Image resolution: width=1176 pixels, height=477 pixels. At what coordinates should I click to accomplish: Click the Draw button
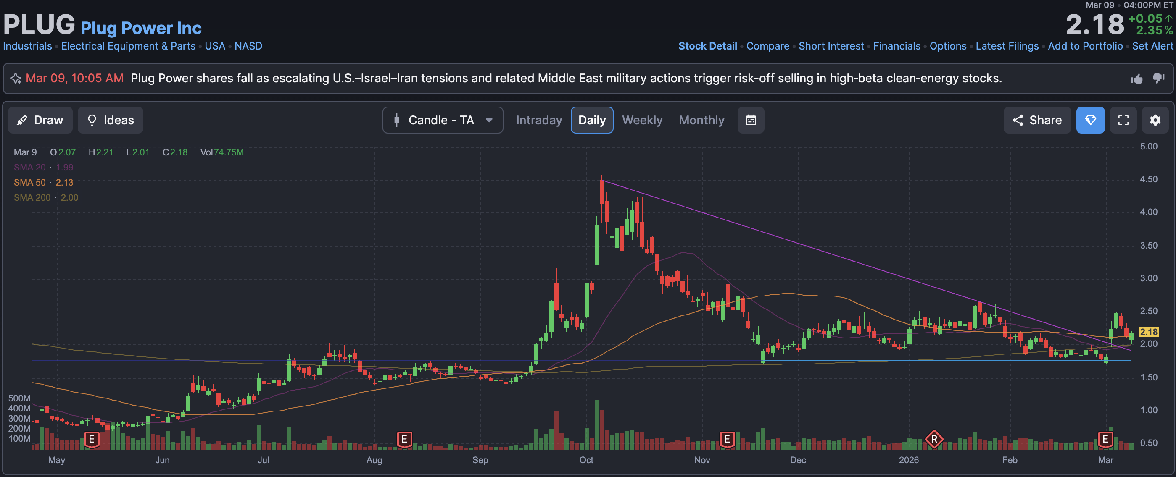40,120
